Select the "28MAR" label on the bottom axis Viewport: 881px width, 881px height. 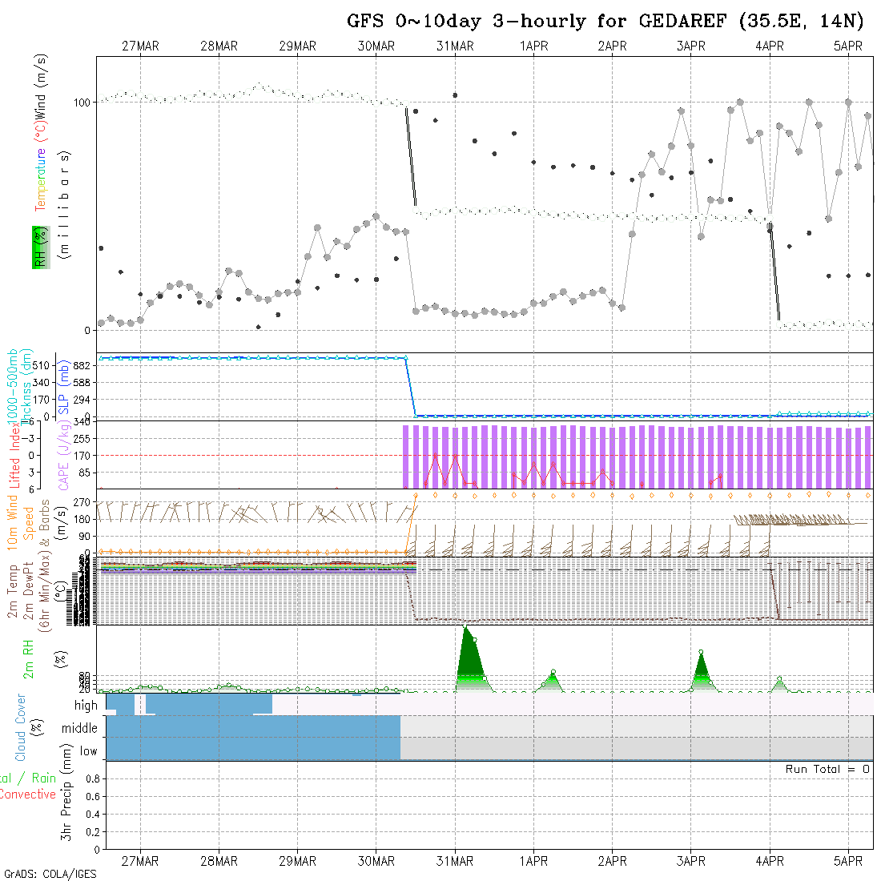[219, 861]
